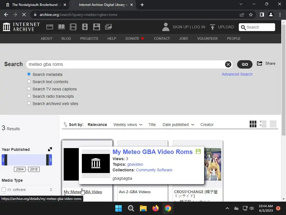Screen dimensions: 286x215
Task: Share this page from address bar
Action: pyautogui.click(x=242, y=15)
